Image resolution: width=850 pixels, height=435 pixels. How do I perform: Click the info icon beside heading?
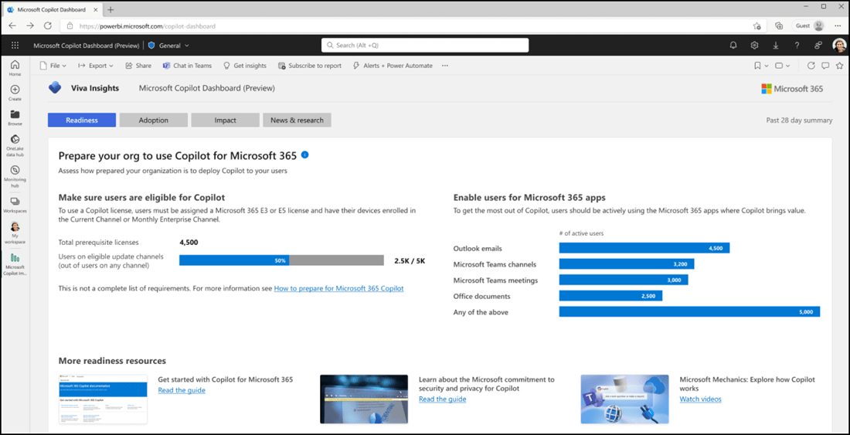point(304,155)
